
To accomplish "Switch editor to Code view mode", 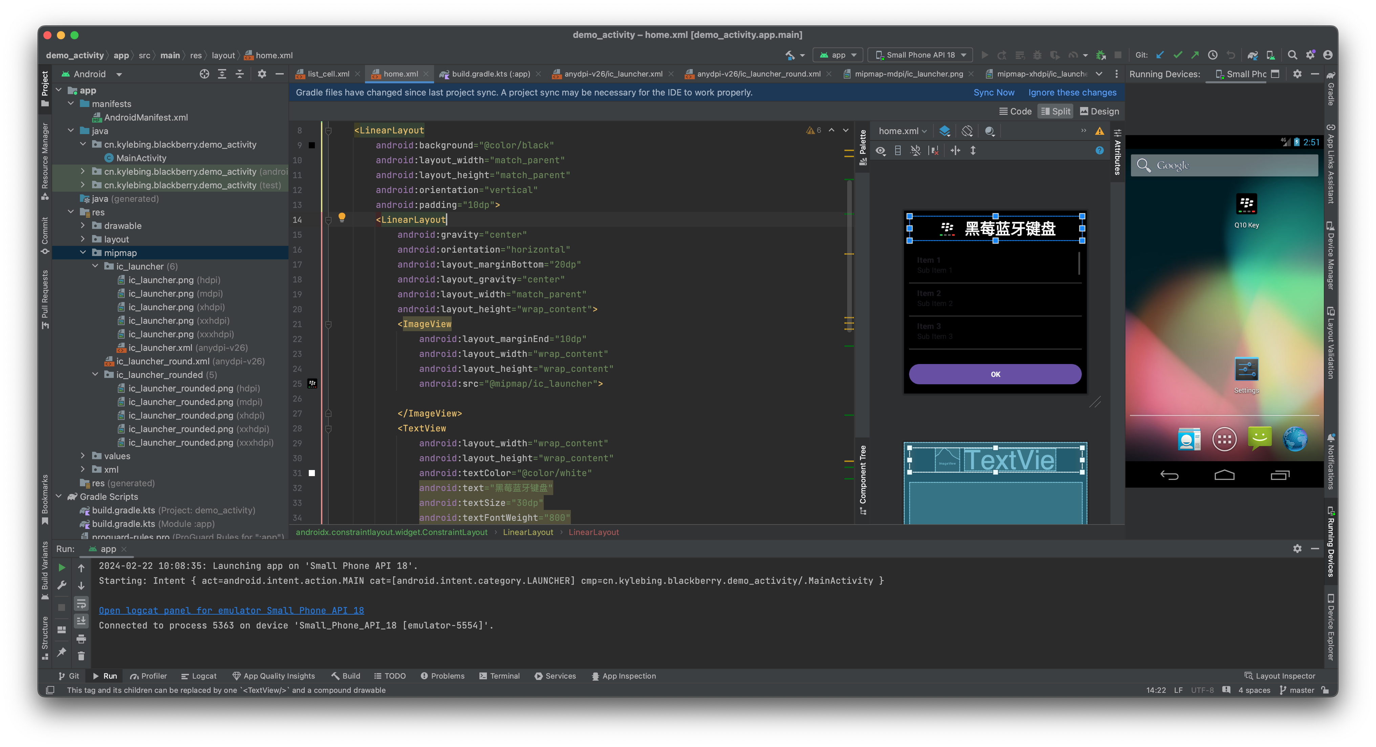I will point(1015,111).
